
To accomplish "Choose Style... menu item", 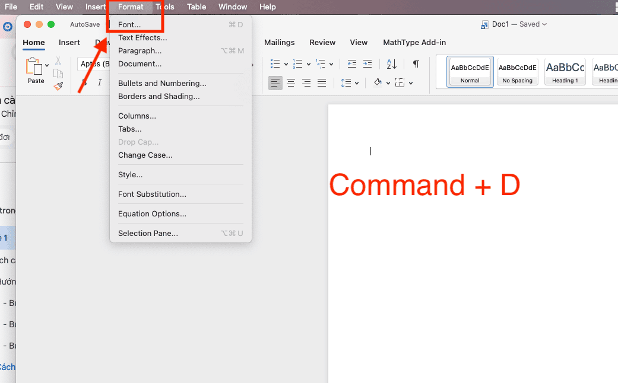I will pyautogui.click(x=180, y=174).
